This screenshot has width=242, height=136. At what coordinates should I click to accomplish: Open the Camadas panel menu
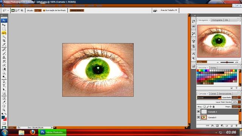point(239,94)
